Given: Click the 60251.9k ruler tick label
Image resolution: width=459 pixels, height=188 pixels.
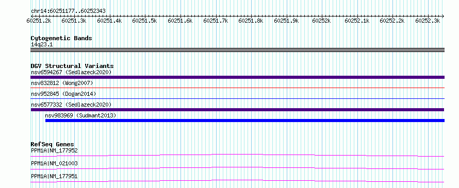Looking at the screenshot, I should click(286, 21).
